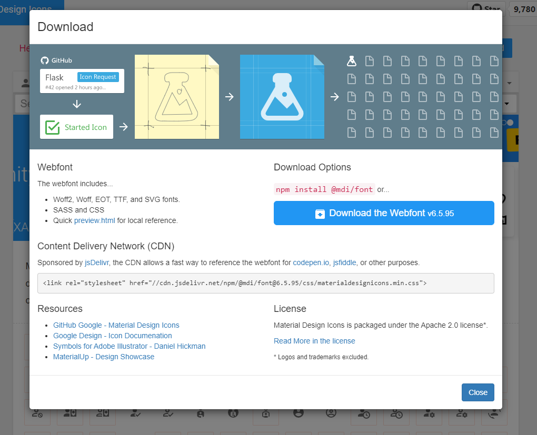Select account-cancel-outline icon behind the dialog
This screenshot has height=435, width=537.
click(x=37, y=413)
